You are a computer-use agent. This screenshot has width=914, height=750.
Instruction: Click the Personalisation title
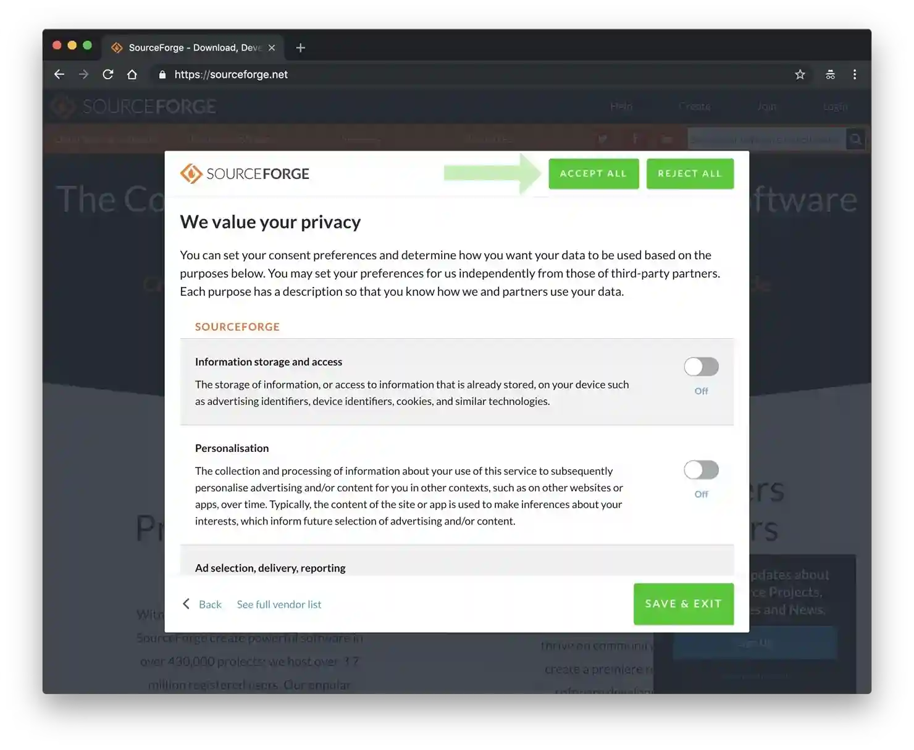click(x=232, y=448)
